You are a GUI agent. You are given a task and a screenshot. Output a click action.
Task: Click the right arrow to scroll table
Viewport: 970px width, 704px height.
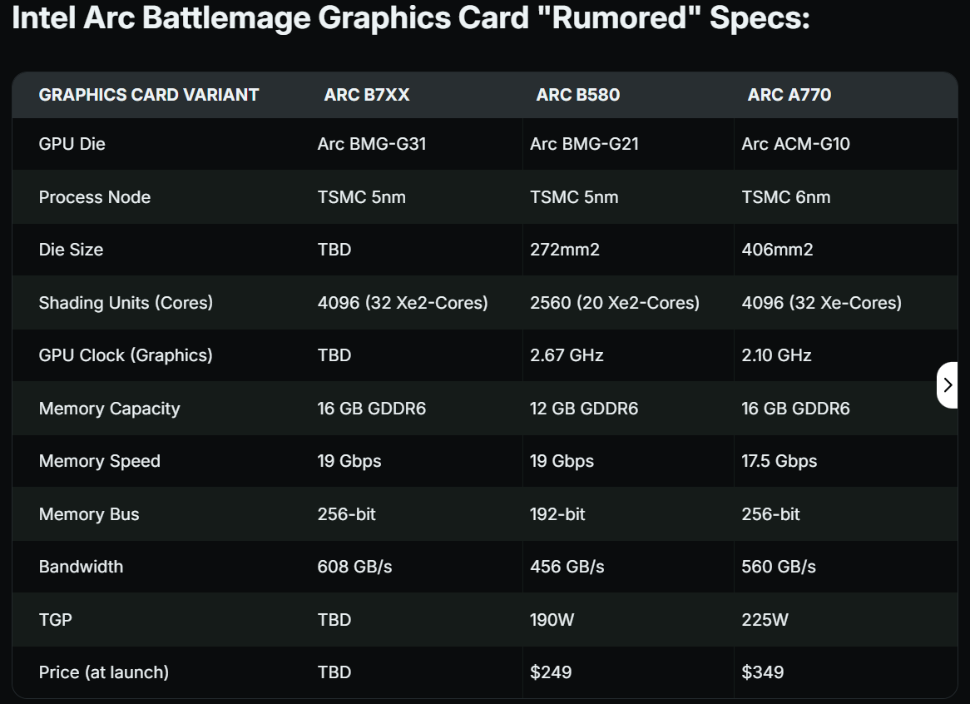point(948,384)
